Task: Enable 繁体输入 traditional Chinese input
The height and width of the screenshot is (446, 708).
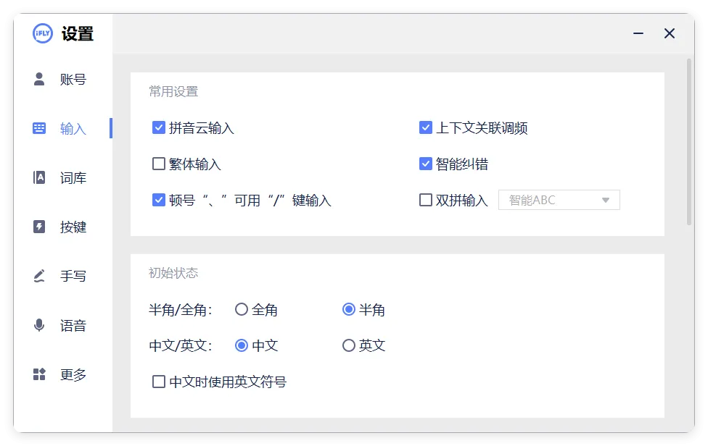Action: tap(158, 164)
